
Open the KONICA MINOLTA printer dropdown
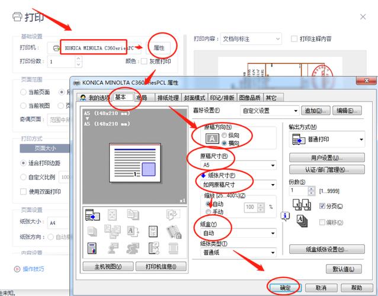[x=94, y=48]
